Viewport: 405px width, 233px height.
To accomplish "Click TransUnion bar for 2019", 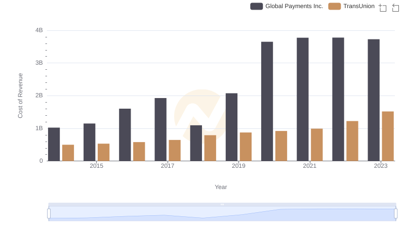I will pos(246,147).
